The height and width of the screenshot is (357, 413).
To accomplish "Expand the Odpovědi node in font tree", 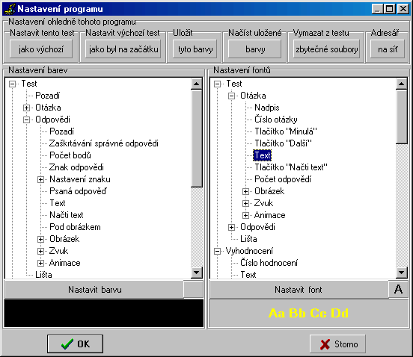I will 231,227.
